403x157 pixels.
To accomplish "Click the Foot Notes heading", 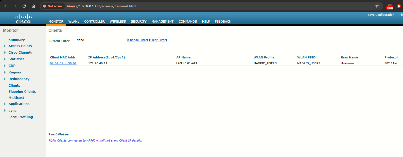I will tap(59, 134).
